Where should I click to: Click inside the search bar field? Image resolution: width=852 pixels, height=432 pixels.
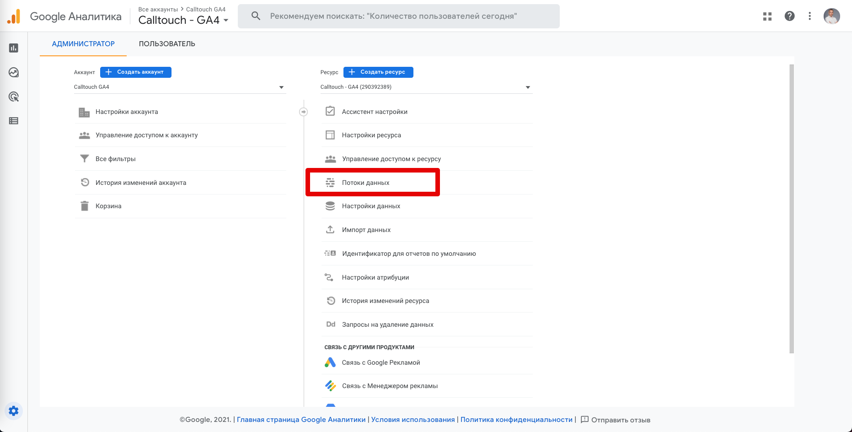(398, 16)
